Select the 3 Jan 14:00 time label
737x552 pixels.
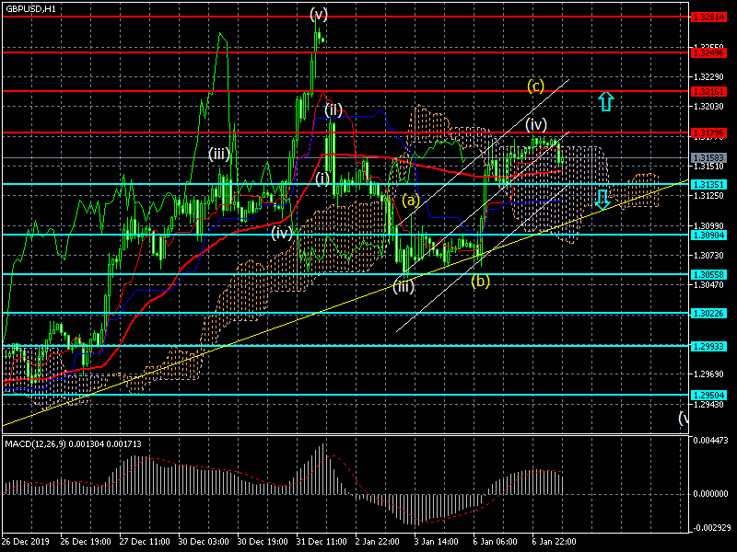pos(436,541)
